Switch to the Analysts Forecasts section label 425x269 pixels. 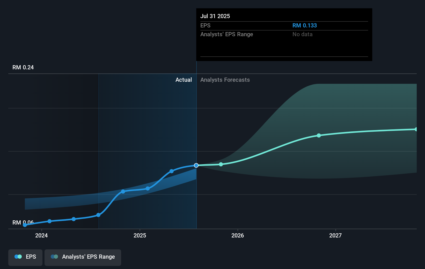coord(225,80)
